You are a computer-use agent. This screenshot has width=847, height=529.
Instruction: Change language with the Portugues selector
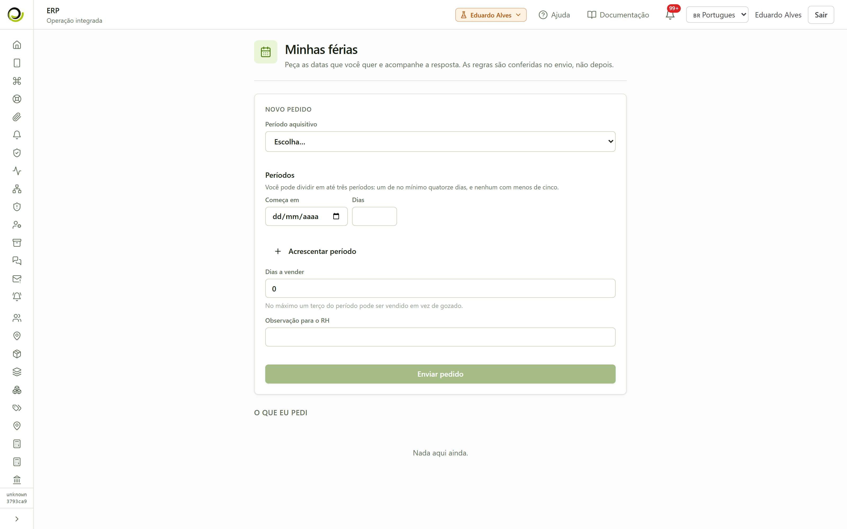pos(717,15)
